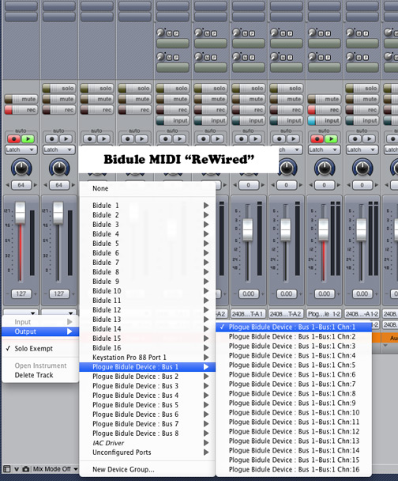Toggle input monitor on 2408...-A1-2 strip
398x481 pixels.
(362, 120)
